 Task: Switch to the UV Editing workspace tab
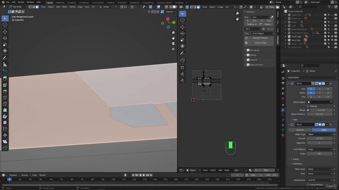pyautogui.click(x=84, y=3)
